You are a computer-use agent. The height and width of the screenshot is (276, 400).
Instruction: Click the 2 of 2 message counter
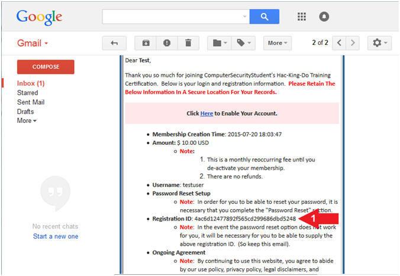[320, 43]
